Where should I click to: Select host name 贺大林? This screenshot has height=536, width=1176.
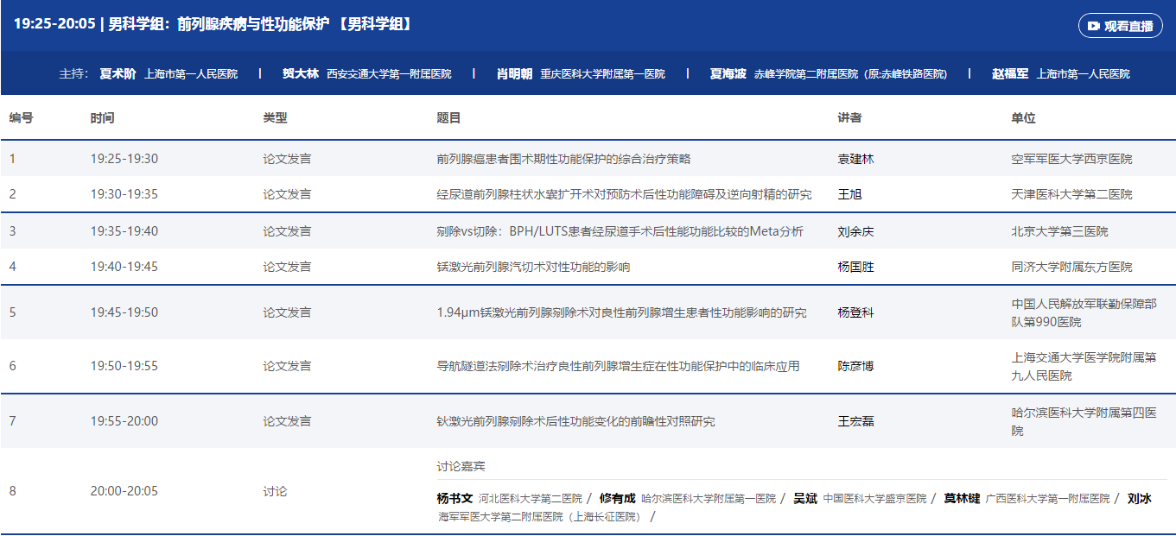pos(300,74)
